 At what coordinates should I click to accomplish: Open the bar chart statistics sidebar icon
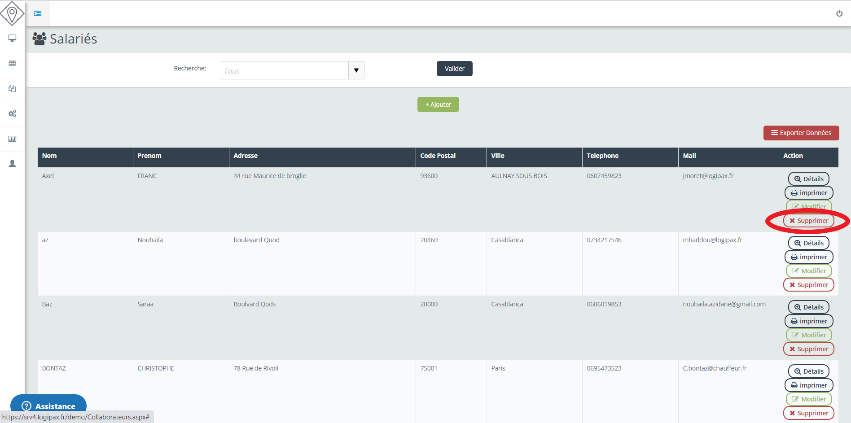(12, 139)
